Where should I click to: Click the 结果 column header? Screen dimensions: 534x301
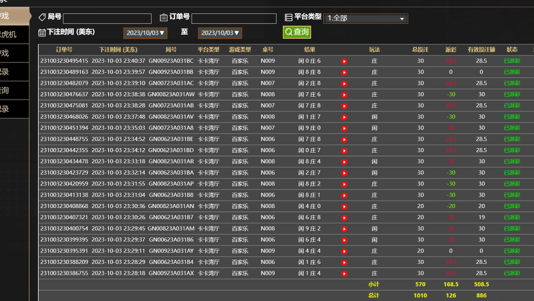[310, 50]
